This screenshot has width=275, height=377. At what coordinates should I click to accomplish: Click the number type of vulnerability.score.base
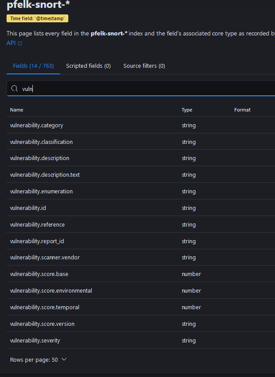click(x=191, y=274)
